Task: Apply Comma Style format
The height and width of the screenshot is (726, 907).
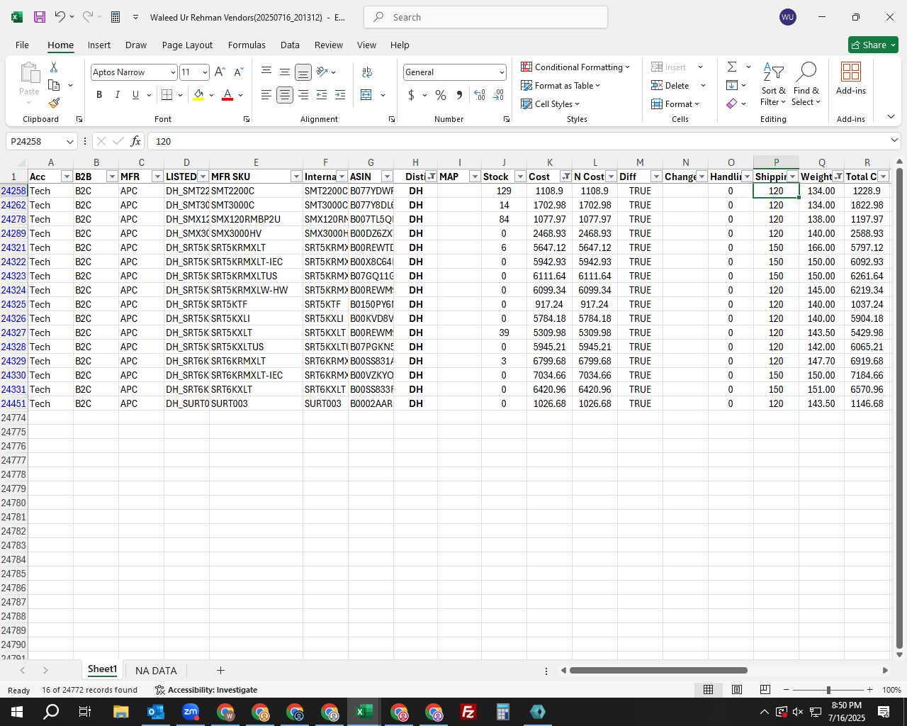Action: 459,95
